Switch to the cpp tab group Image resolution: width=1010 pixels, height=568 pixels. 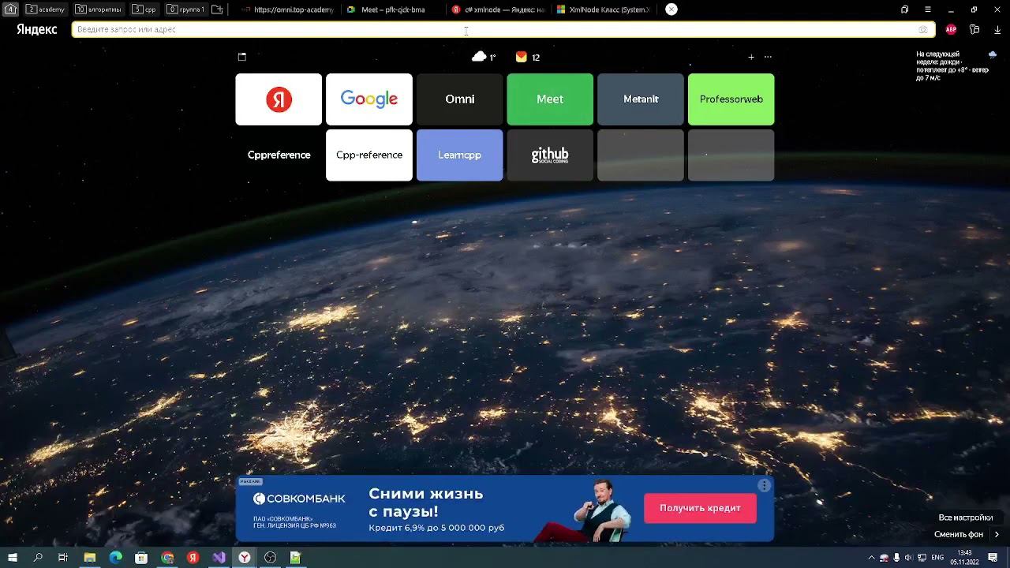144,9
